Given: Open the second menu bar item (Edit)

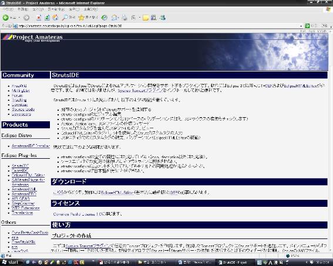Looking at the screenshot, I should [x=22, y=9].
